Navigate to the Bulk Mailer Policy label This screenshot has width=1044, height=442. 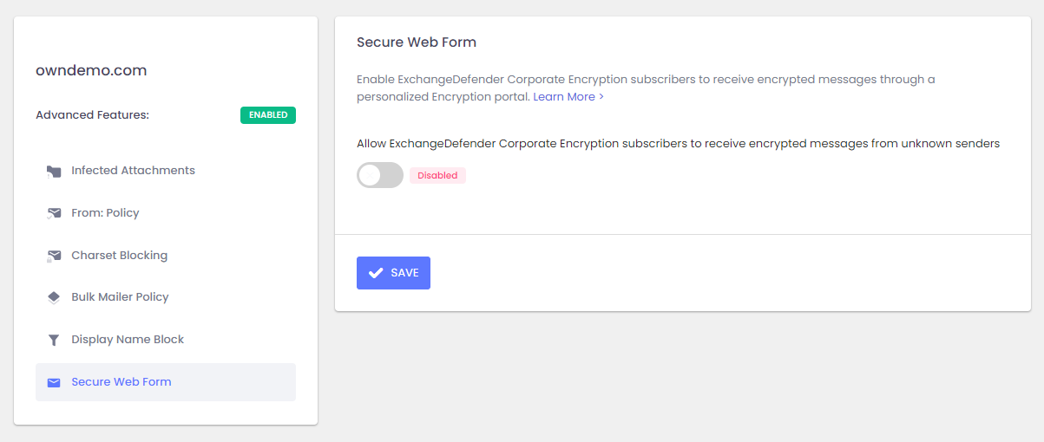(x=120, y=297)
